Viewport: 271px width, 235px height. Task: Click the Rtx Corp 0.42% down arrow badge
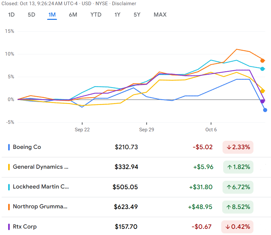237,227
